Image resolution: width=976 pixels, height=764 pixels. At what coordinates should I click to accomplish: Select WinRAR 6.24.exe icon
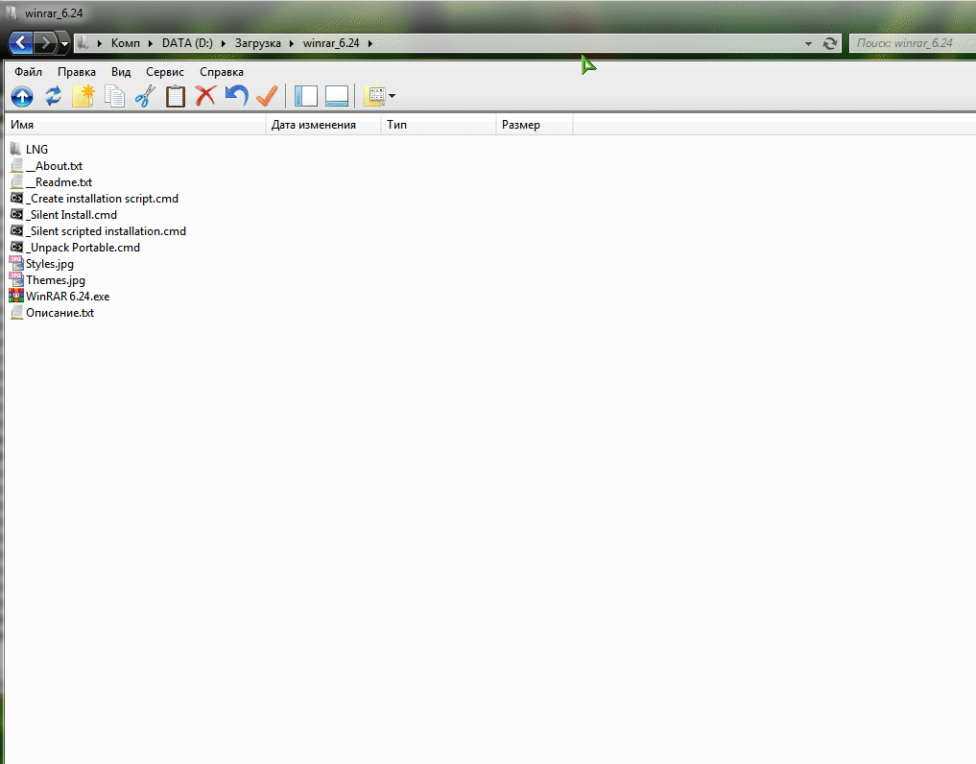pos(17,296)
